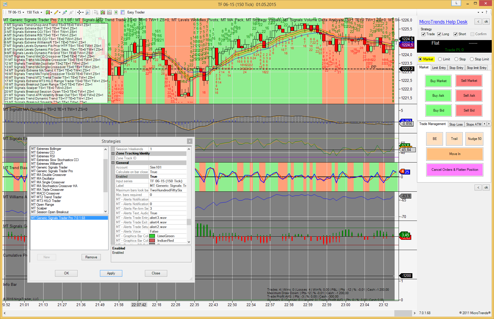Click the Buy Market button
This screenshot has height=319, width=494.
point(438,81)
